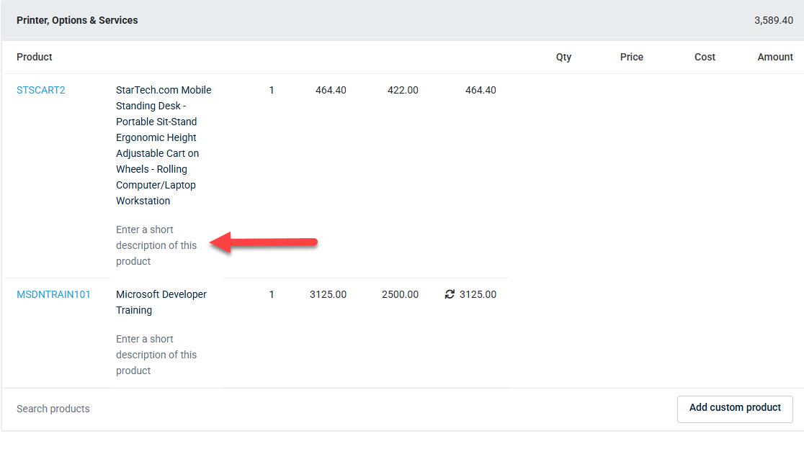
Task: Click the StarTech.com Mobile Standing Desk name text
Action: coord(164,145)
